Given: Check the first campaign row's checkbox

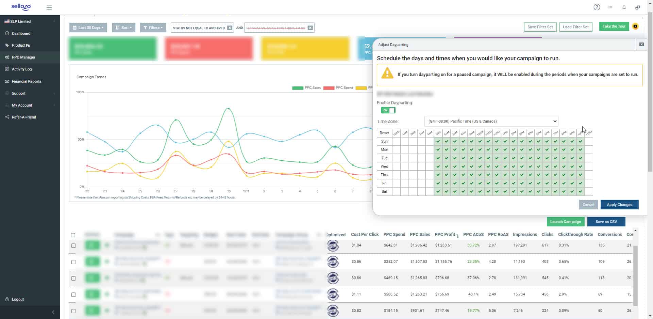Looking at the screenshot, I should (73, 245).
